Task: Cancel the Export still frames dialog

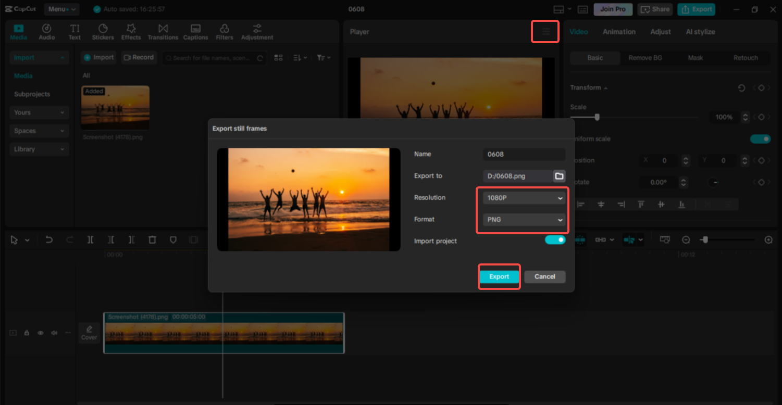Action: click(x=544, y=276)
